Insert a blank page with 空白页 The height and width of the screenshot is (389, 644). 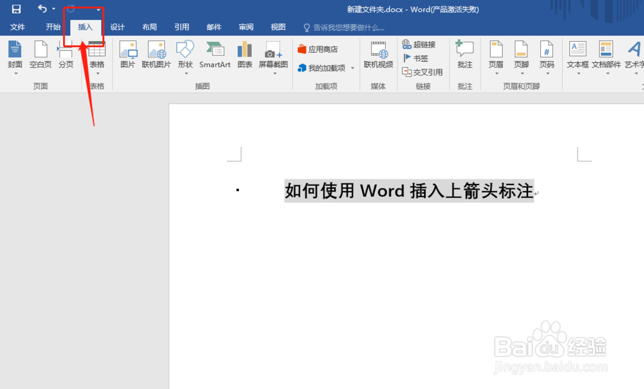click(x=40, y=55)
